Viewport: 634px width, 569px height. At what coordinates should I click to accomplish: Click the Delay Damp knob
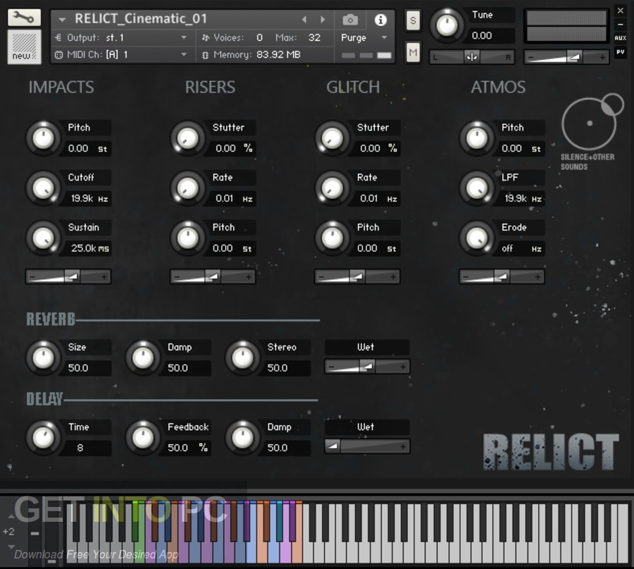pyautogui.click(x=242, y=437)
